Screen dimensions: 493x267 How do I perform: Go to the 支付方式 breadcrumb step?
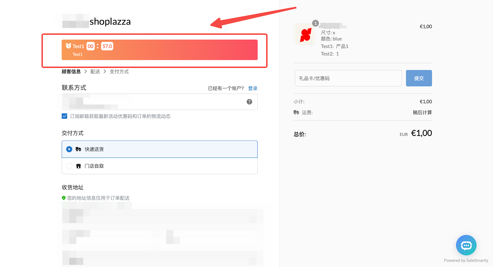click(119, 72)
